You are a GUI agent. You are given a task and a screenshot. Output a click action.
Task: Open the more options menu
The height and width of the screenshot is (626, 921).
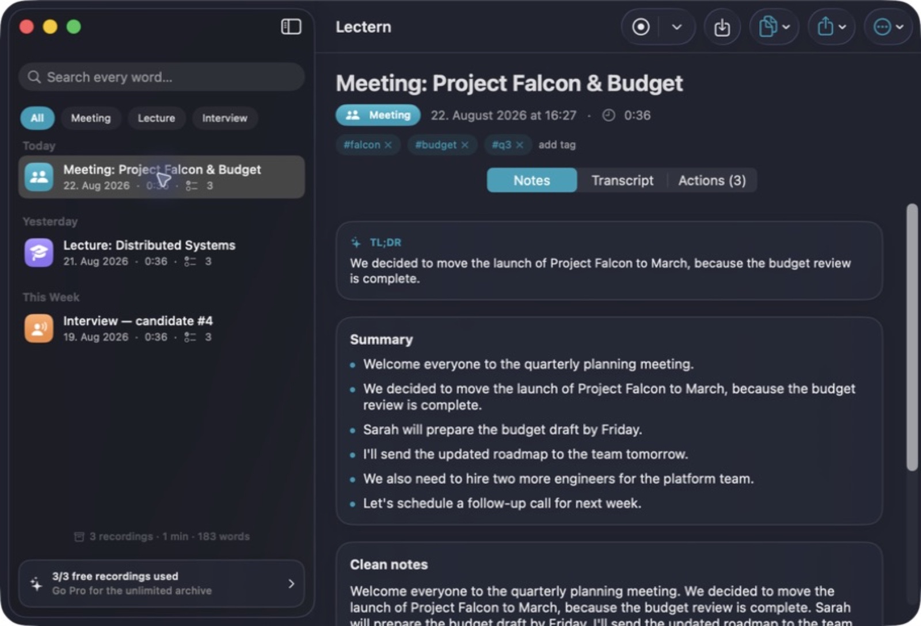888,27
